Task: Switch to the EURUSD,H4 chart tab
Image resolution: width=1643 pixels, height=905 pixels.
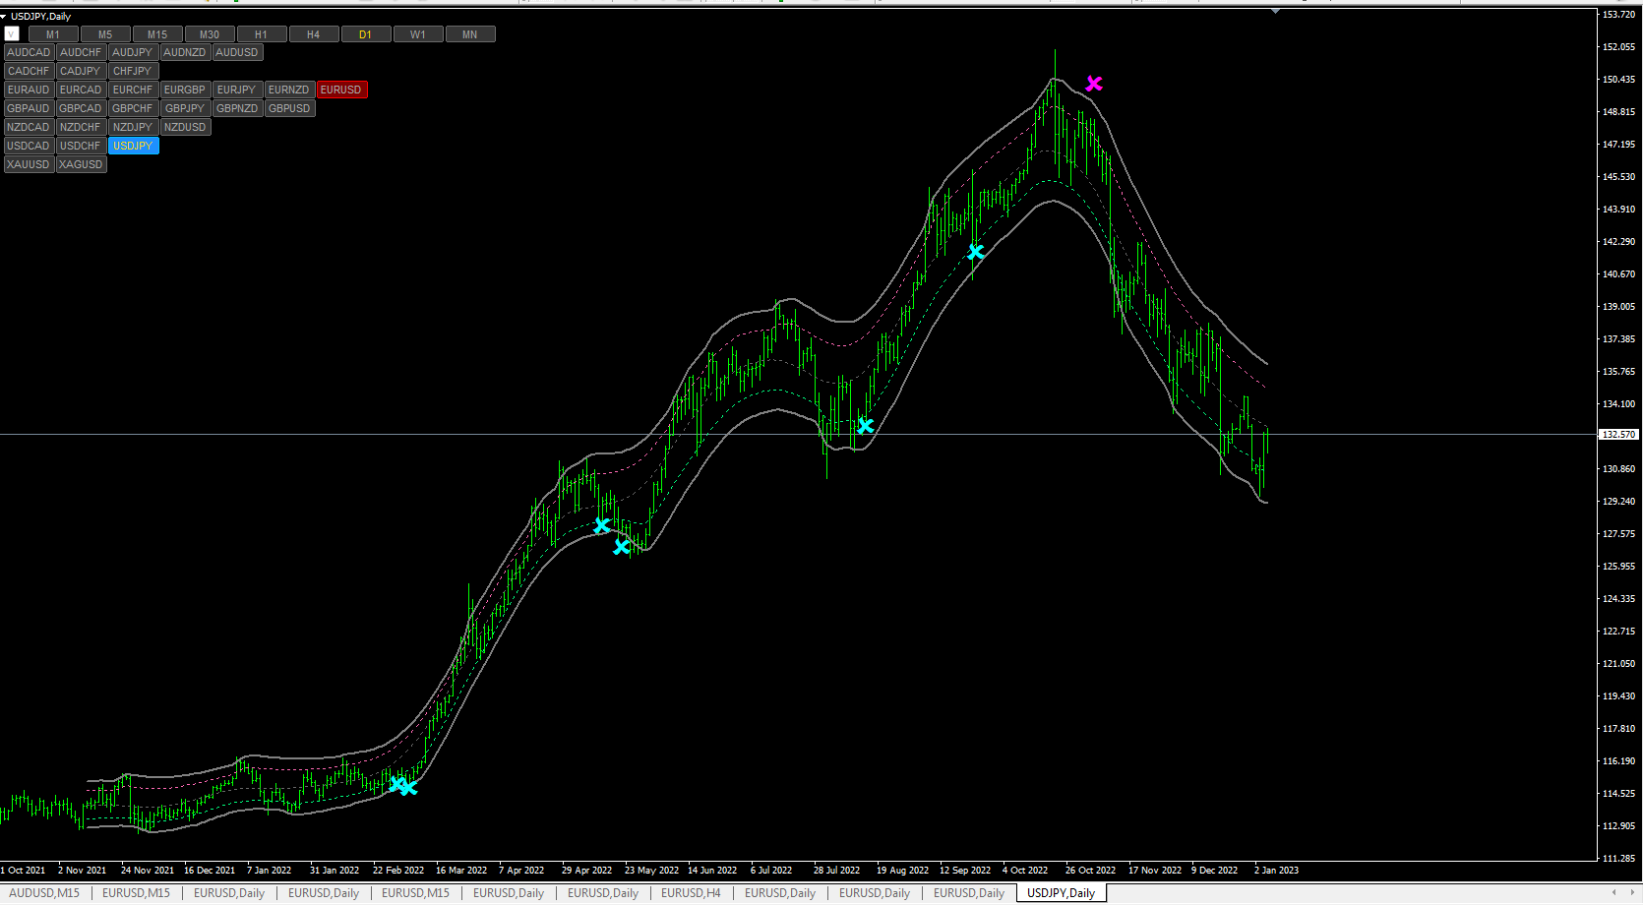Action: click(x=691, y=893)
